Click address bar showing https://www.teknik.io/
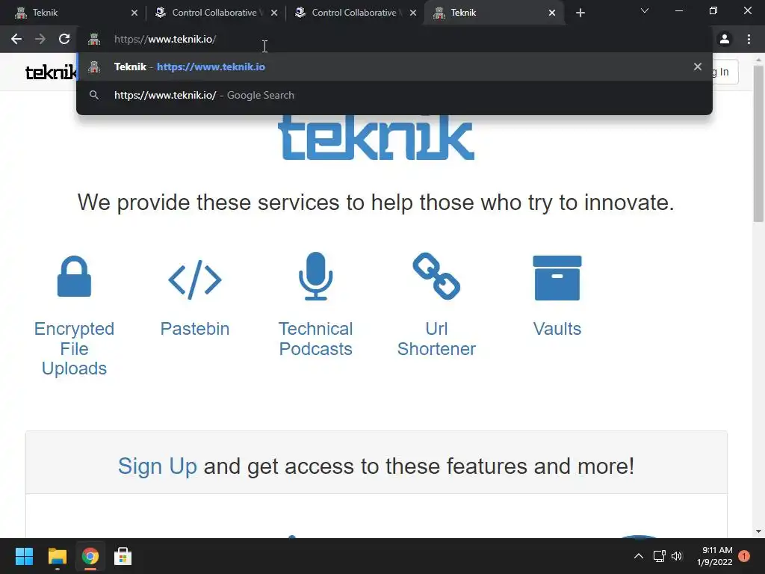The width and height of the screenshot is (765, 574). (393, 39)
